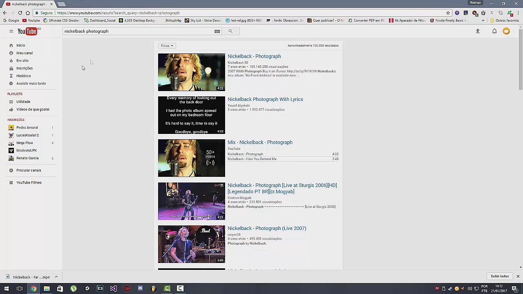523x294 pixels.
Task: Open Discord from the taskbar
Action: 140,289
